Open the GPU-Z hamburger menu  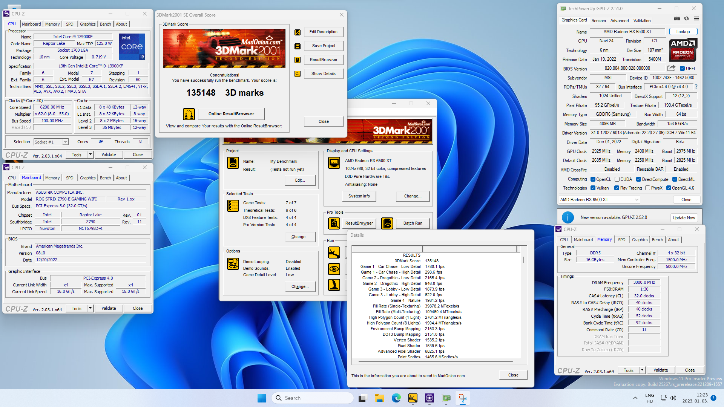tap(696, 18)
